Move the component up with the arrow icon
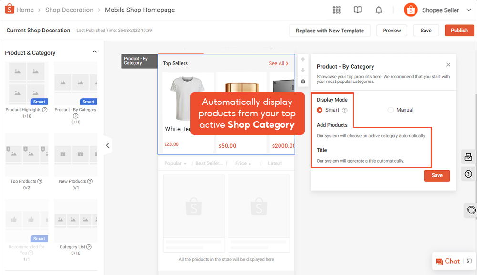Viewport: 477px width, 275px height. (303, 59)
